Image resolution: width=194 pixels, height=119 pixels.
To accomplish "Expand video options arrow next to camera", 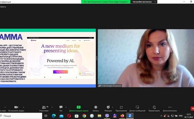I will (23, 107).
